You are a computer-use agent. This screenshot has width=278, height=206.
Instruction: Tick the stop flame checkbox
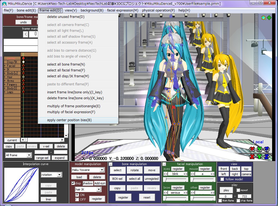pos(238,200)
